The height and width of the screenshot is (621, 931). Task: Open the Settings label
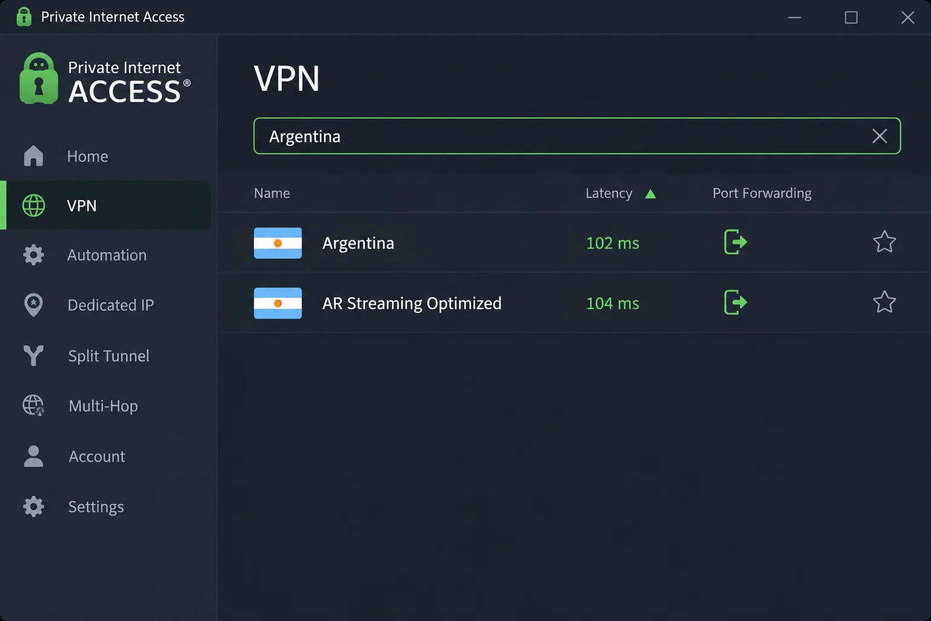pyautogui.click(x=96, y=506)
